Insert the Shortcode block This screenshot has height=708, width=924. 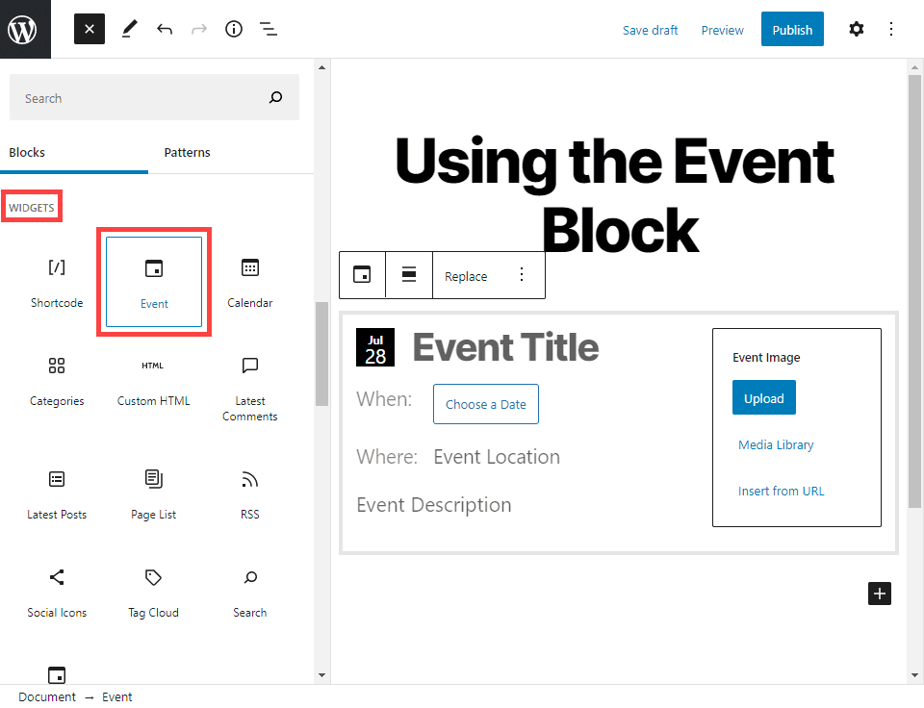point(56,282)
